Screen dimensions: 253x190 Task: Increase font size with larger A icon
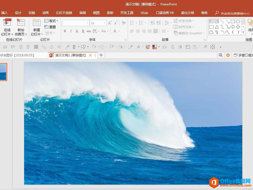point(110,23)
